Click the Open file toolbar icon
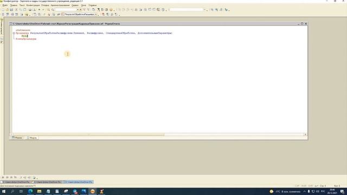Image resolution: width=347 pixels, height=195 pixels. coord(7,10)
